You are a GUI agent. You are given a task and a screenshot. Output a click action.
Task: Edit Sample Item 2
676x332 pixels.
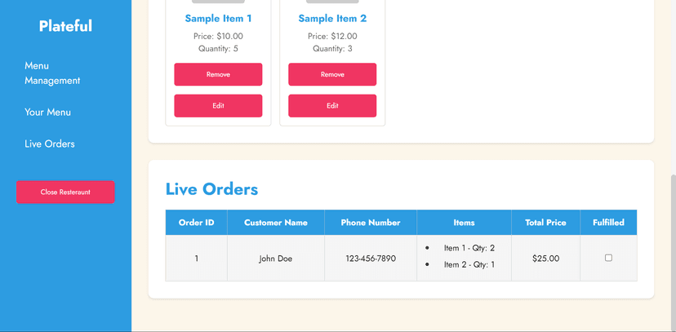pyautogui.click(x=332, y=105)
